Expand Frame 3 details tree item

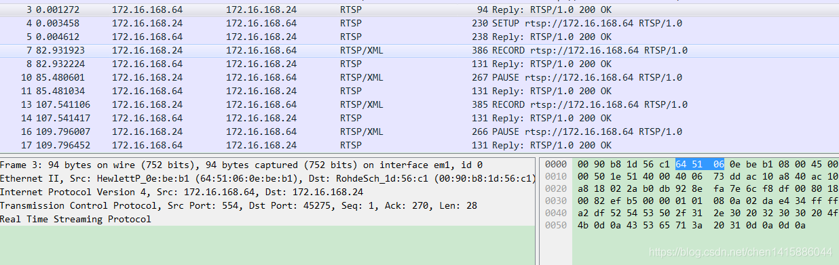click(x=241, y=165)
